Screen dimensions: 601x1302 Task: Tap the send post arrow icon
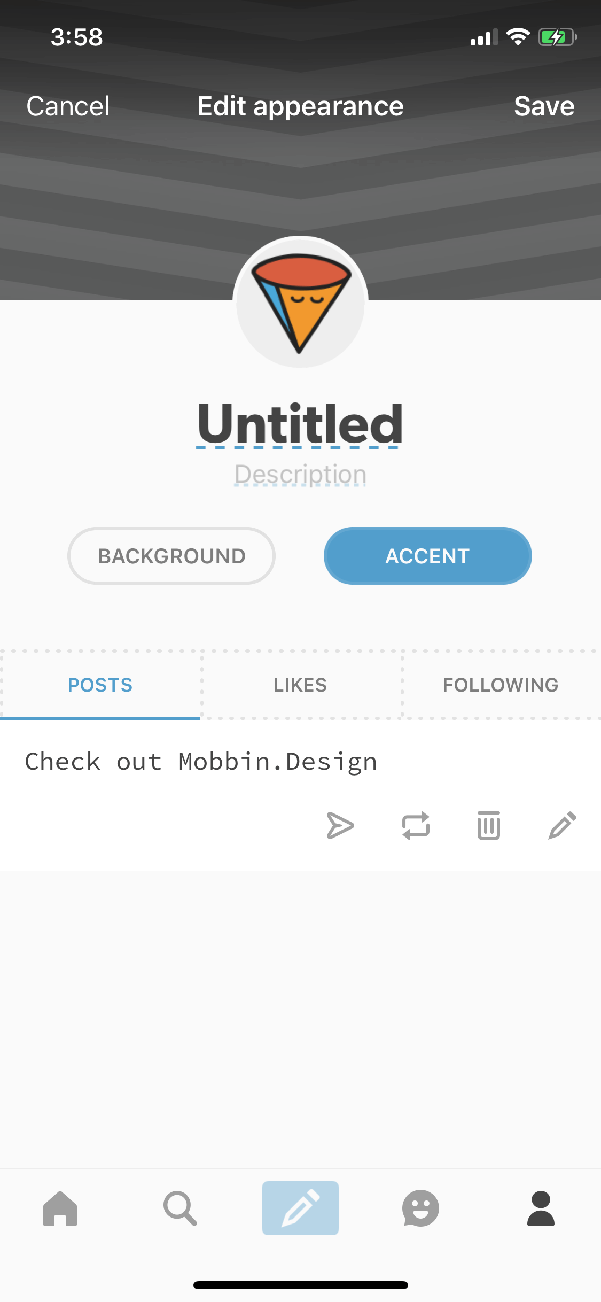(340, 826)
